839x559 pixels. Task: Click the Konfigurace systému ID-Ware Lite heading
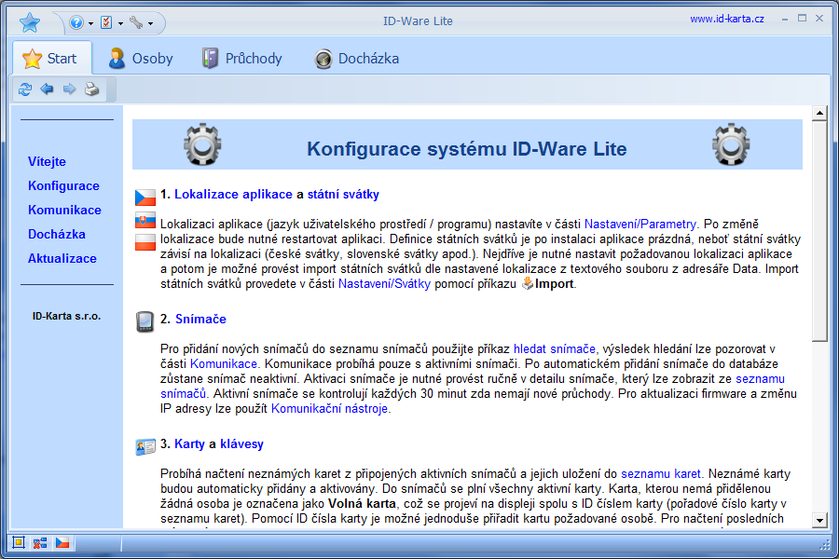[467, 149]
